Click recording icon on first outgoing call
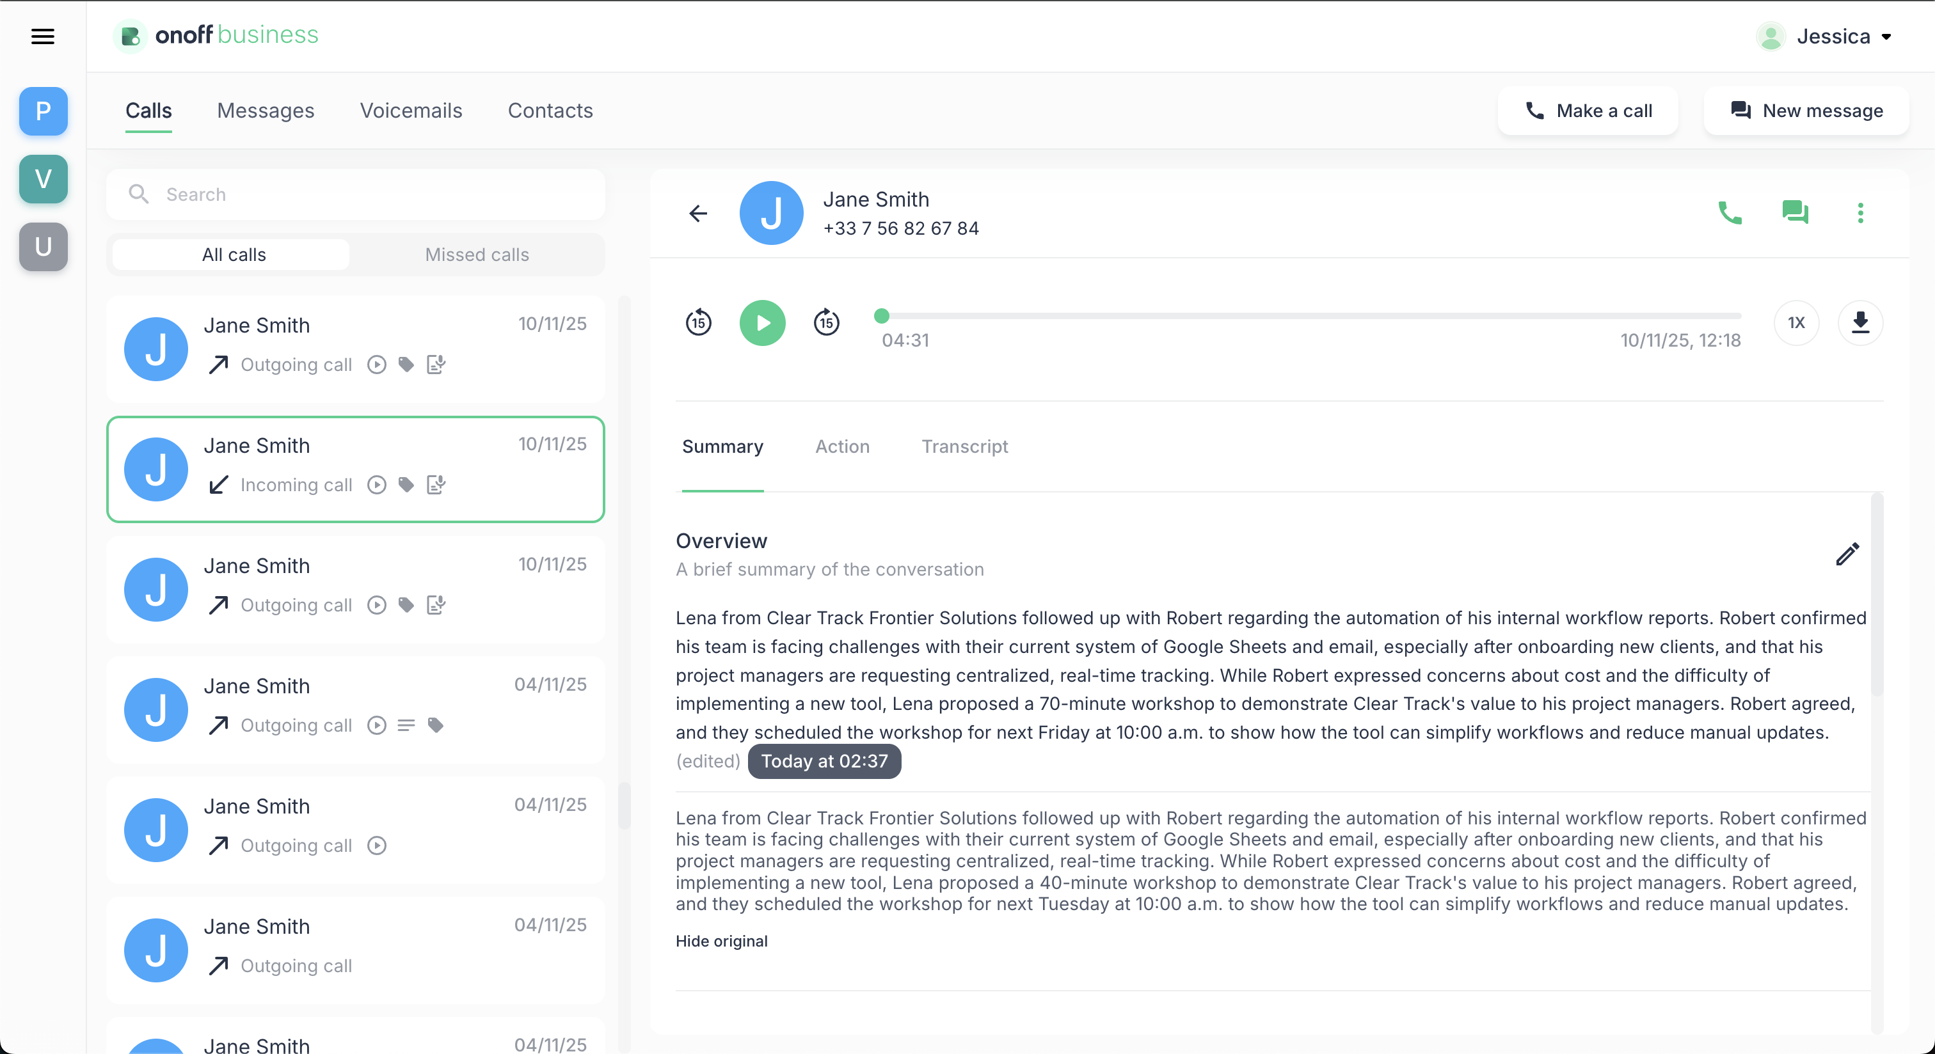 coord(377,365)
